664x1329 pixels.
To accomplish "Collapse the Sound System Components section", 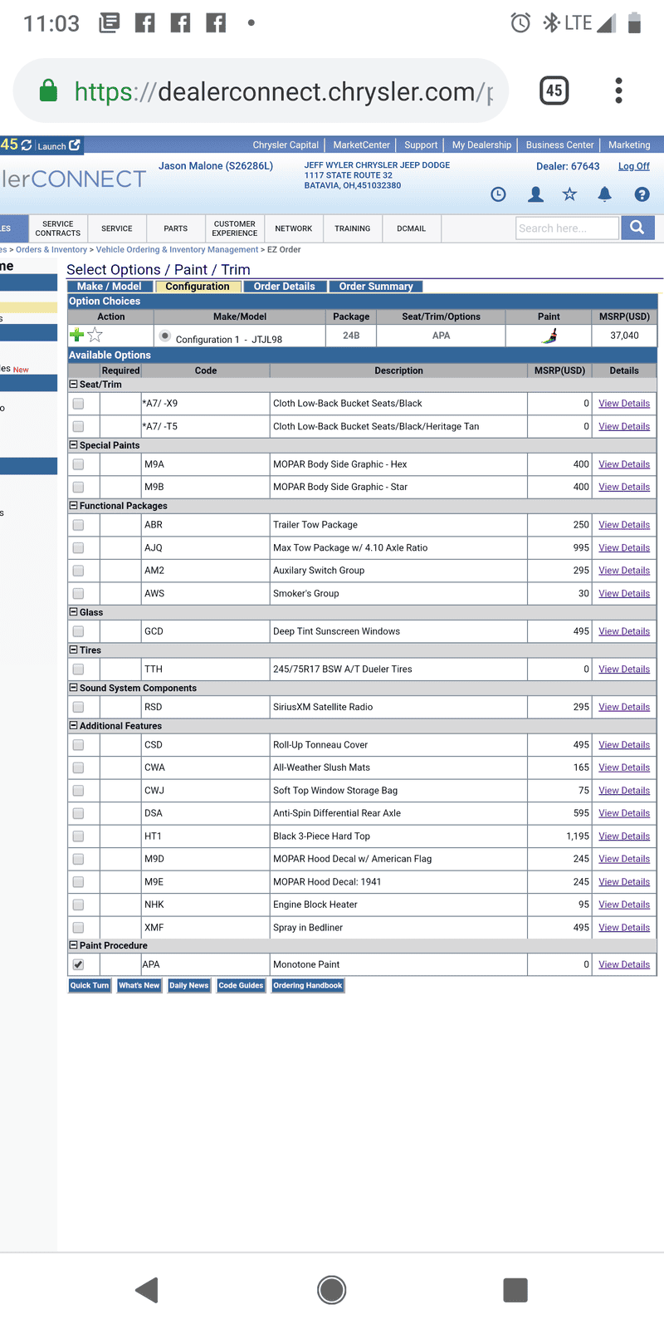I will [73, 688].
